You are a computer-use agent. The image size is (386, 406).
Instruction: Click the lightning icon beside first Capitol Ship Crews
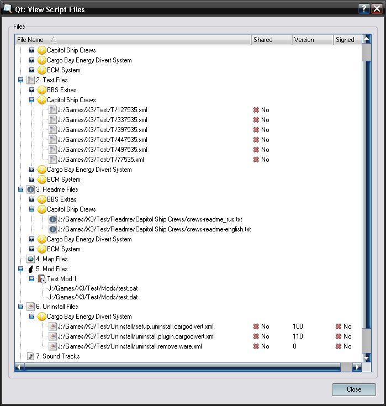[x=41, y=50]
